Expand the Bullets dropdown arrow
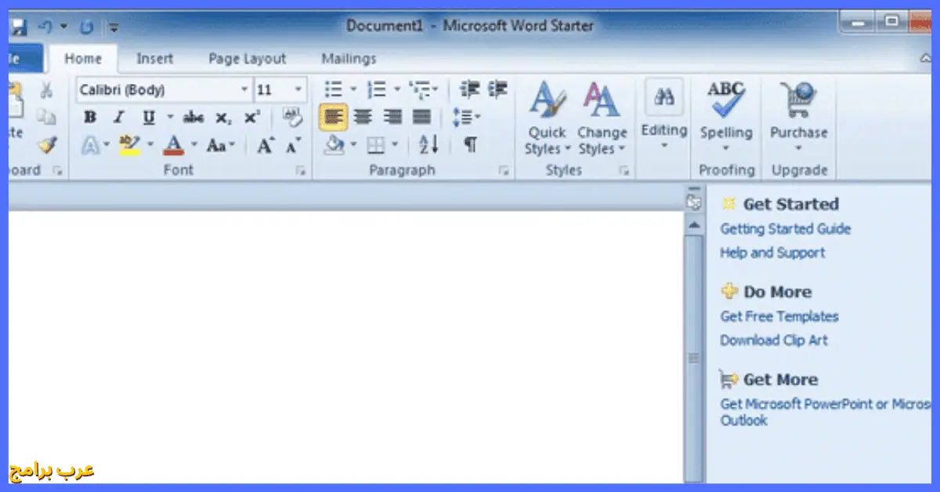Viewport: 940px width, 492px height. point(353,89)
